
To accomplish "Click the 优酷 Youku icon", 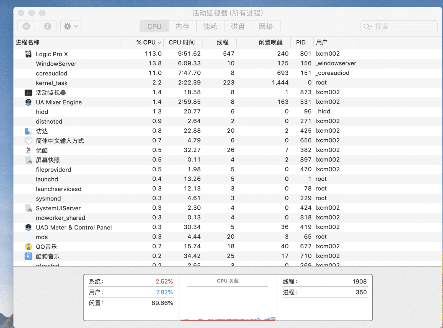I will coord(28,150).
